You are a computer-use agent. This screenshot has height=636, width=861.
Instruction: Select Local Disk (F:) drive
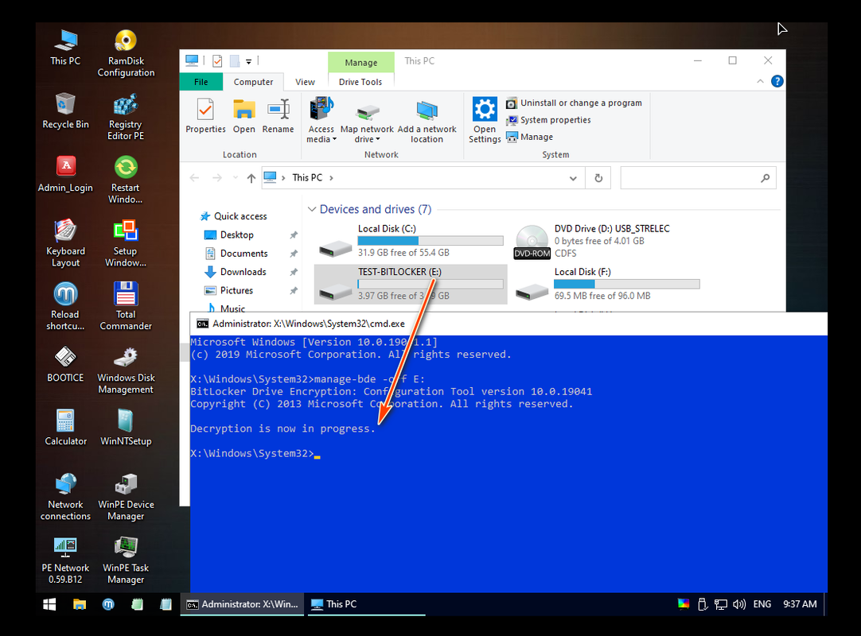(x=606, y=285)
